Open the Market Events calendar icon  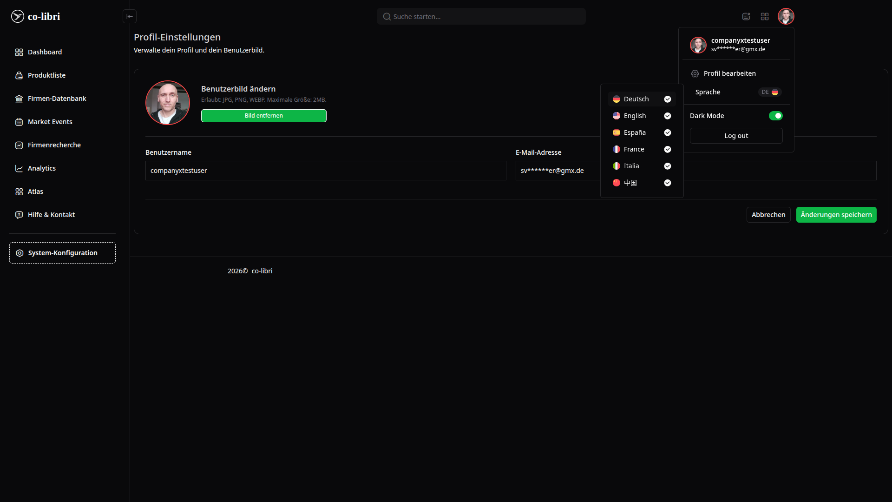pyautogui.click(x=19, y=122)
